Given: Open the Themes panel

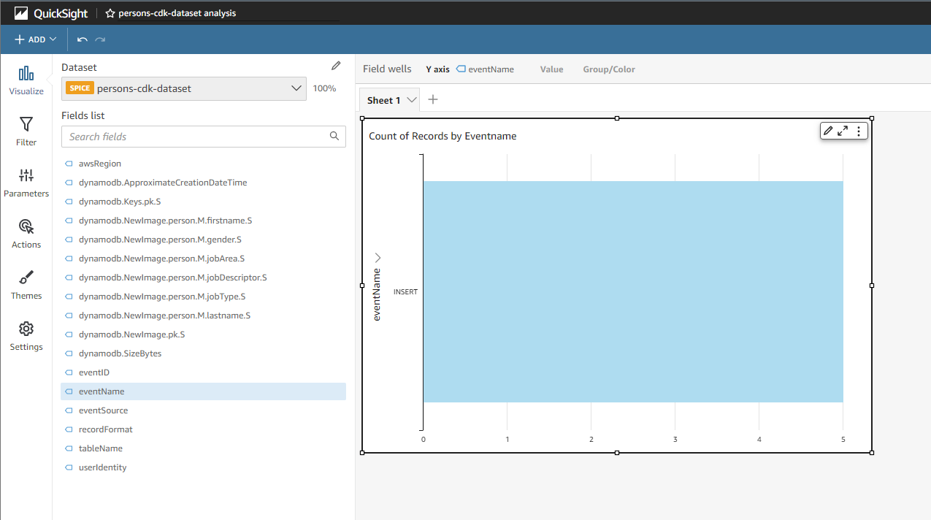Looking at the screenshot, I should click(x=26, y=278).
